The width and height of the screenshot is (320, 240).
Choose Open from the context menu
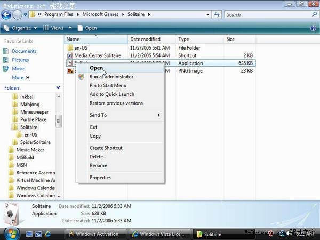click(121, 68)
